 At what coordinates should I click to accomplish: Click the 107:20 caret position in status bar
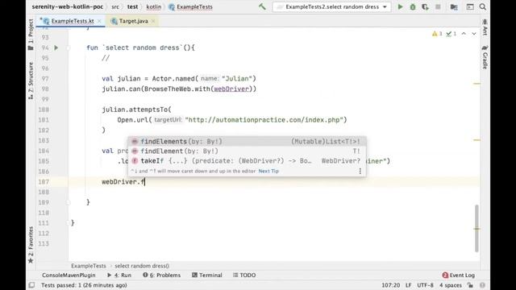tap(390, 285)
